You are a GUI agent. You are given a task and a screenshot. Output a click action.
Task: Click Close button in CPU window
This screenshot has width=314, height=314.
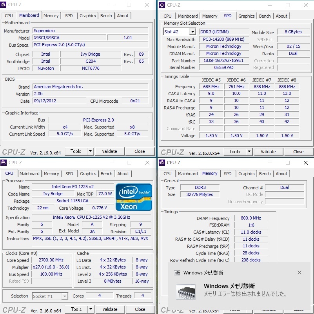140,309
